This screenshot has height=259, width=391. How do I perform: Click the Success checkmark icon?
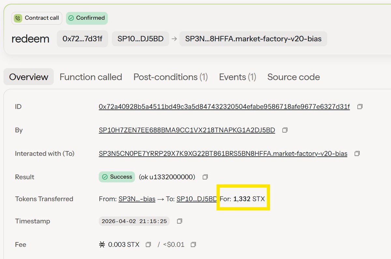click(x=105, y=177)
